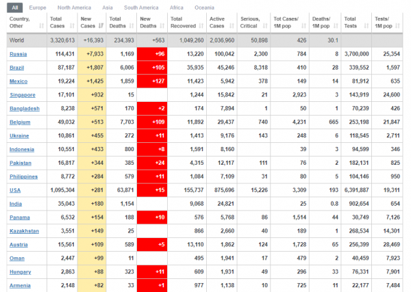Click the Singapore country link
Screen dimensions: 411x292
pyautogui.click(x=23, y=95)
